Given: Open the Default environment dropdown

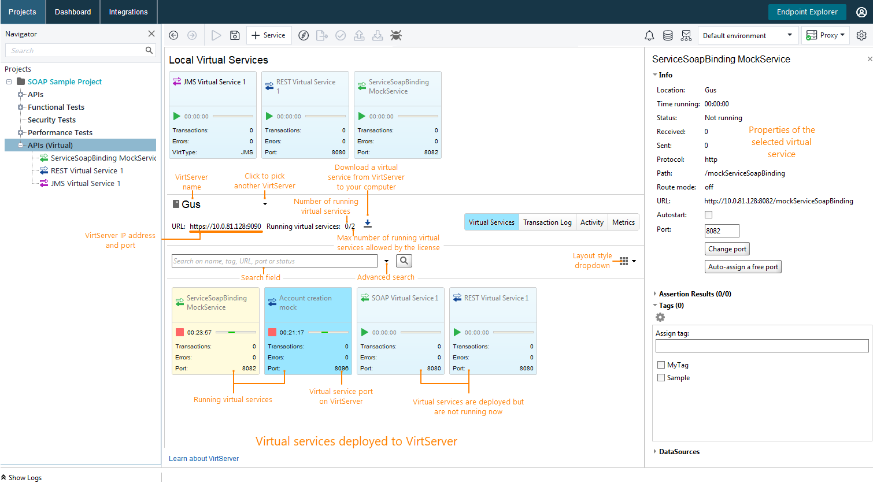Looking at the screenshot, I should point(748,35).
